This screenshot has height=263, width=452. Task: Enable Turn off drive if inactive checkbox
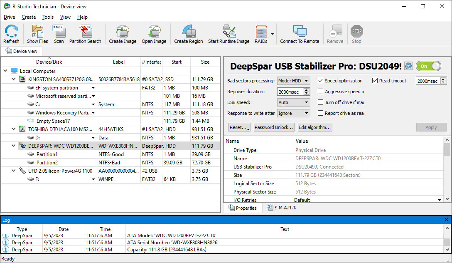tap(320, 102)
